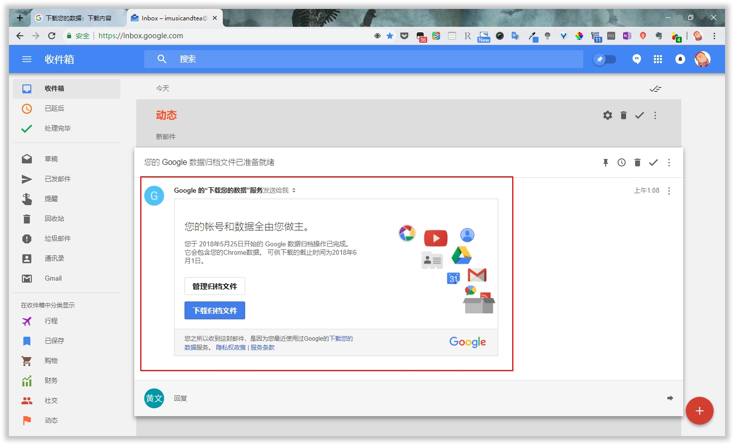Click the Pocket extension icon
Viewport: 734px width, 445px height.
tap(404, 36)
